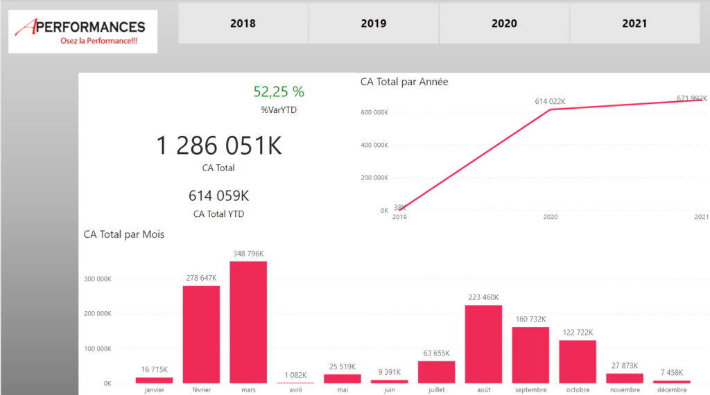Viewport: 710px width, 395px height.
Task: Click the novembre bar showing 27 873K
Action: [x=625, y=378]
